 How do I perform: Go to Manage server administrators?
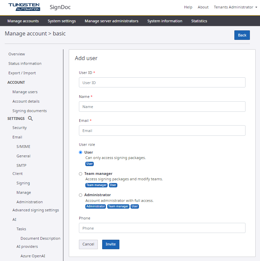pos(111,21)
